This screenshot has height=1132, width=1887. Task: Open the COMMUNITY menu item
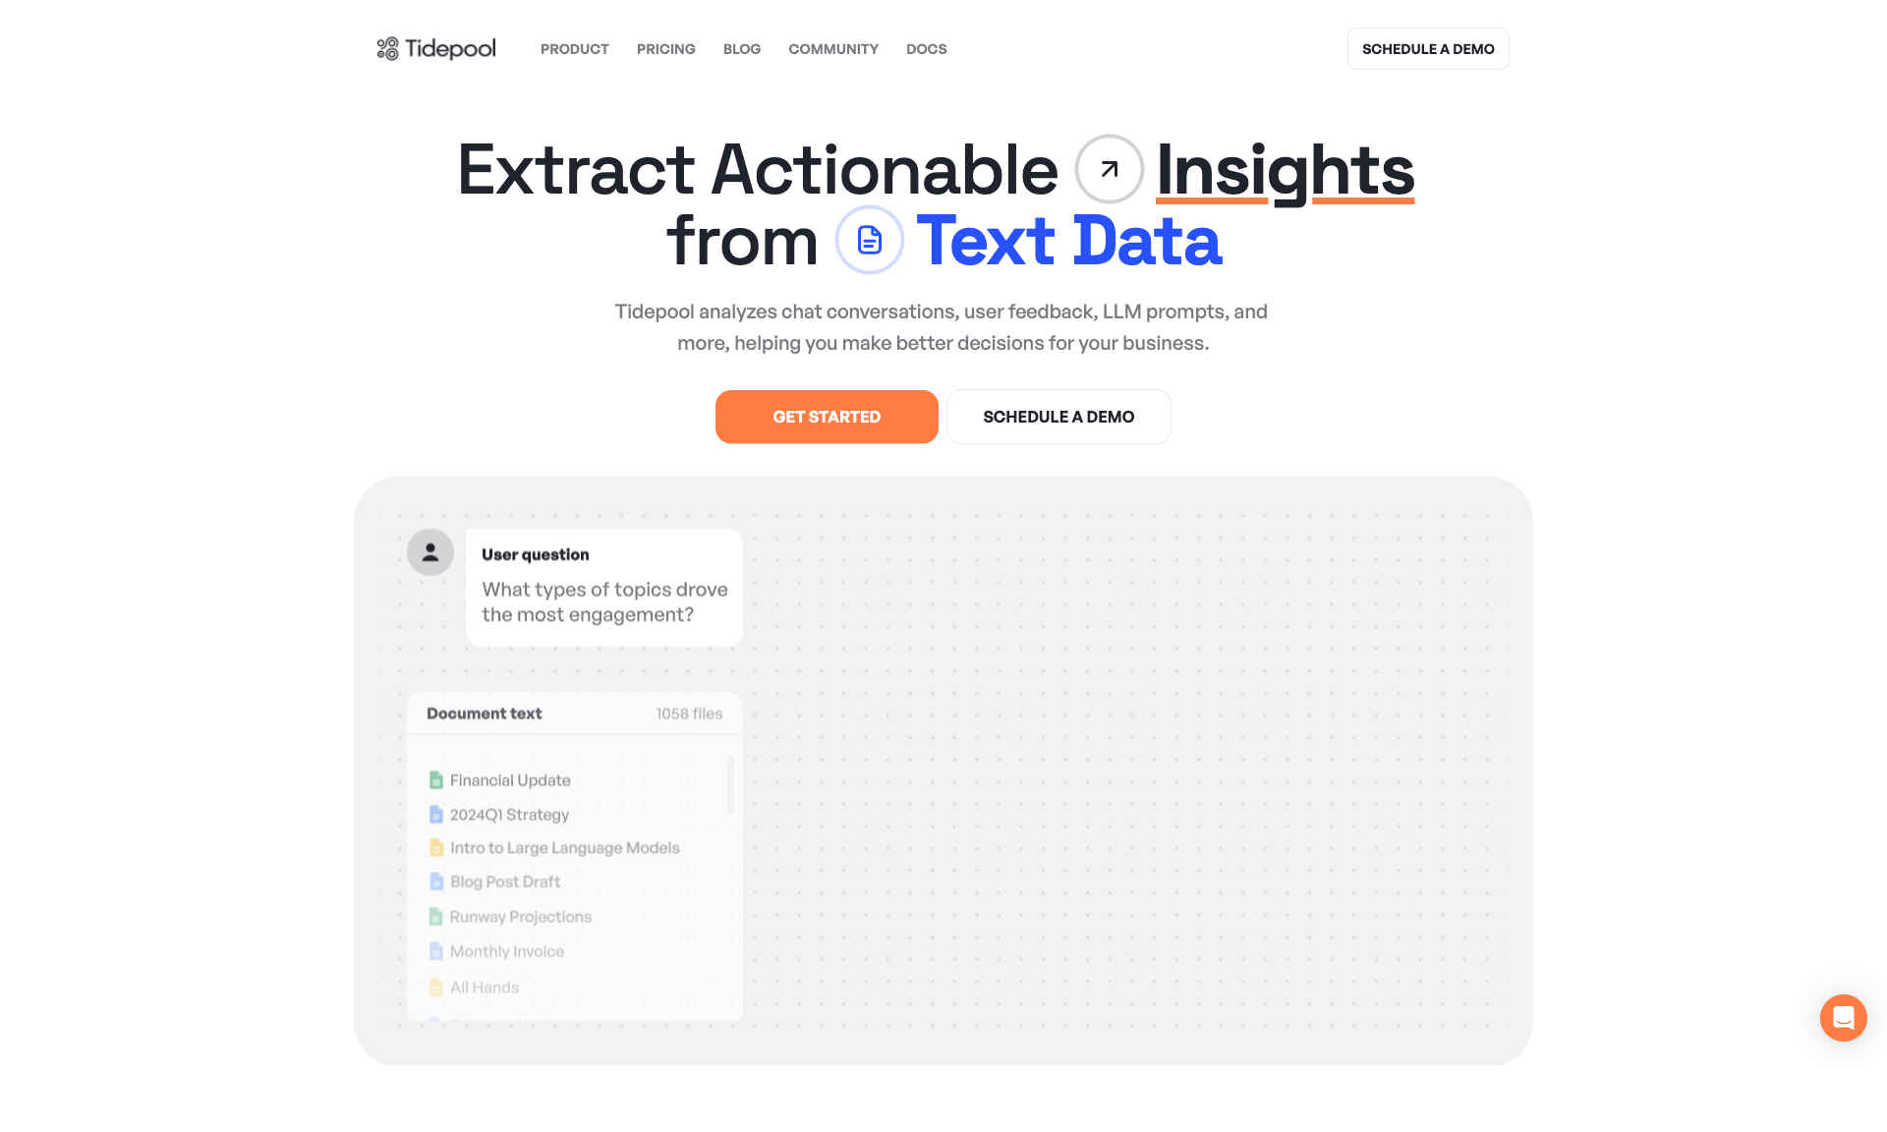pyautogui.click(x=833, y=48)
